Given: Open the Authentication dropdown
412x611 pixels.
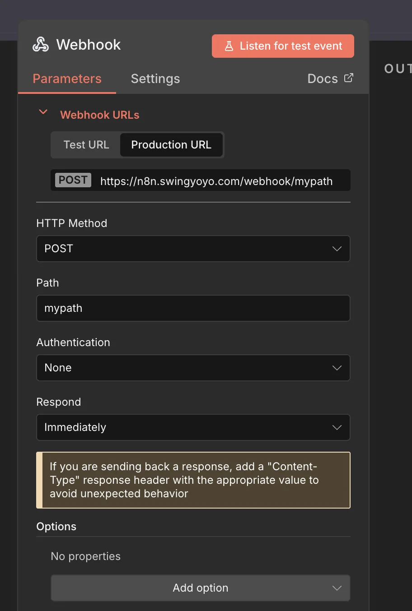Looking at the screenshot, I should pyautogui.click(x=193, y=368).
